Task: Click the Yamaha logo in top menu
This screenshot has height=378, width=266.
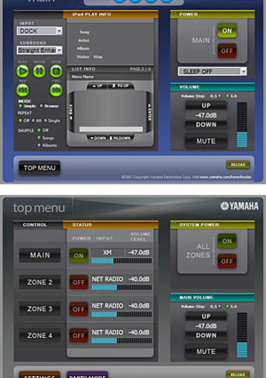Action: point(239,206)
